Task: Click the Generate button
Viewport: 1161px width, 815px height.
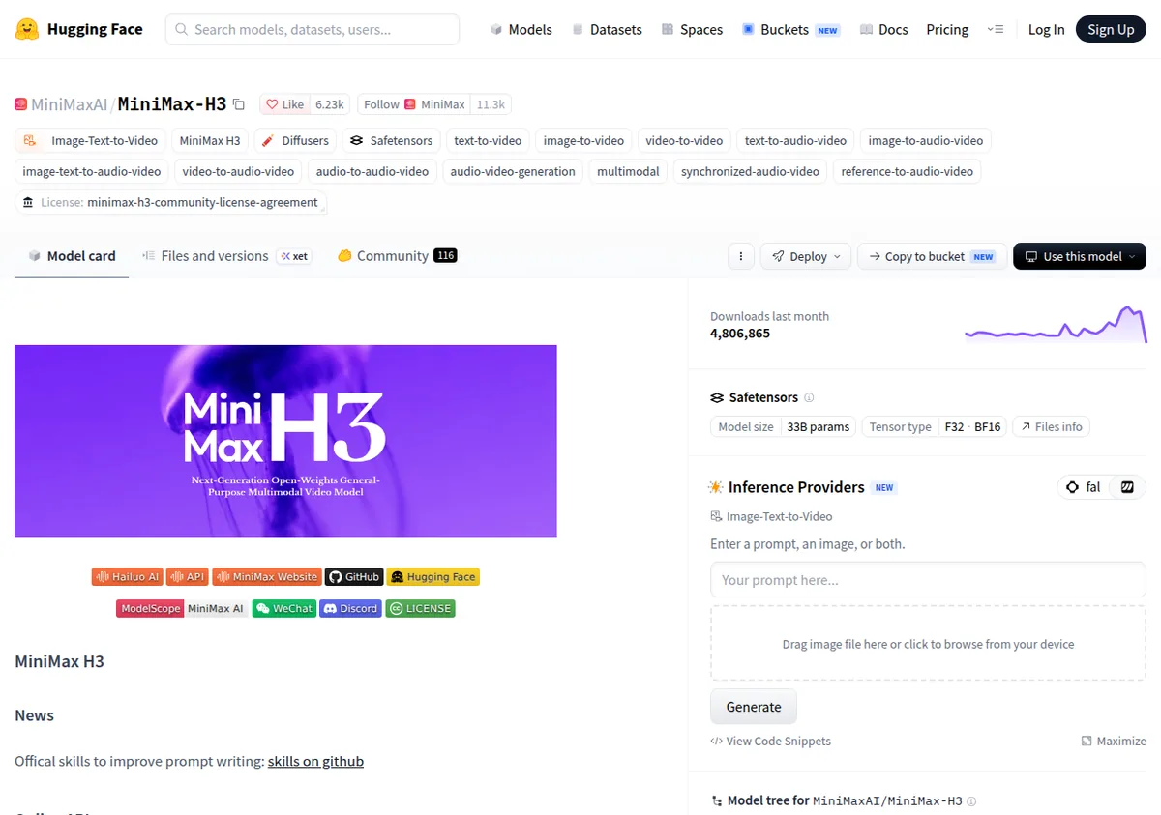Action: point(754,707)
